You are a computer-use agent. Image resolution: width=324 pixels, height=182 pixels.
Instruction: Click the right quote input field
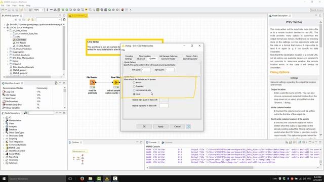[170, 70]
